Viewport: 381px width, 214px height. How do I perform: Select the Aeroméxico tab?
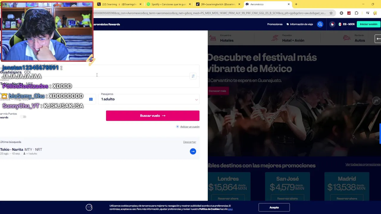(x=268, y=4)
